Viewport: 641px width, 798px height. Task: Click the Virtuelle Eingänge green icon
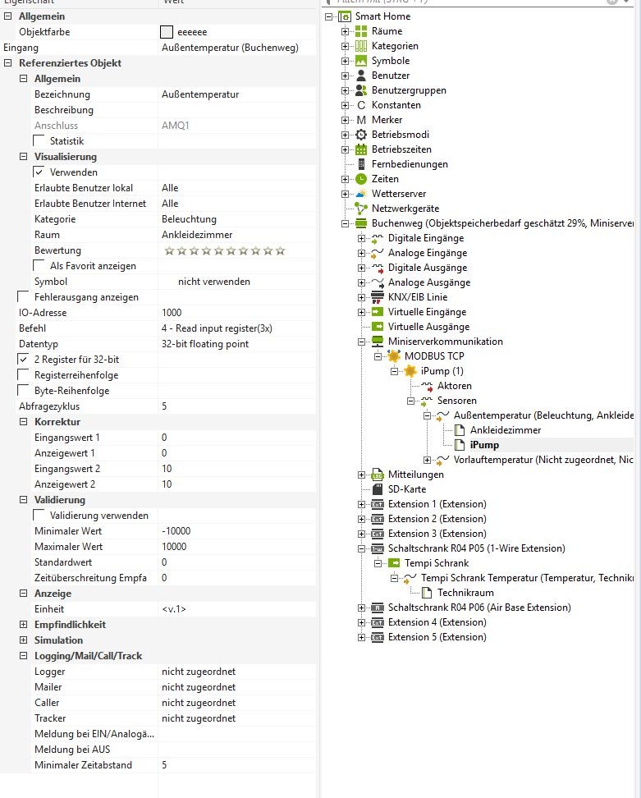point(377,311)
